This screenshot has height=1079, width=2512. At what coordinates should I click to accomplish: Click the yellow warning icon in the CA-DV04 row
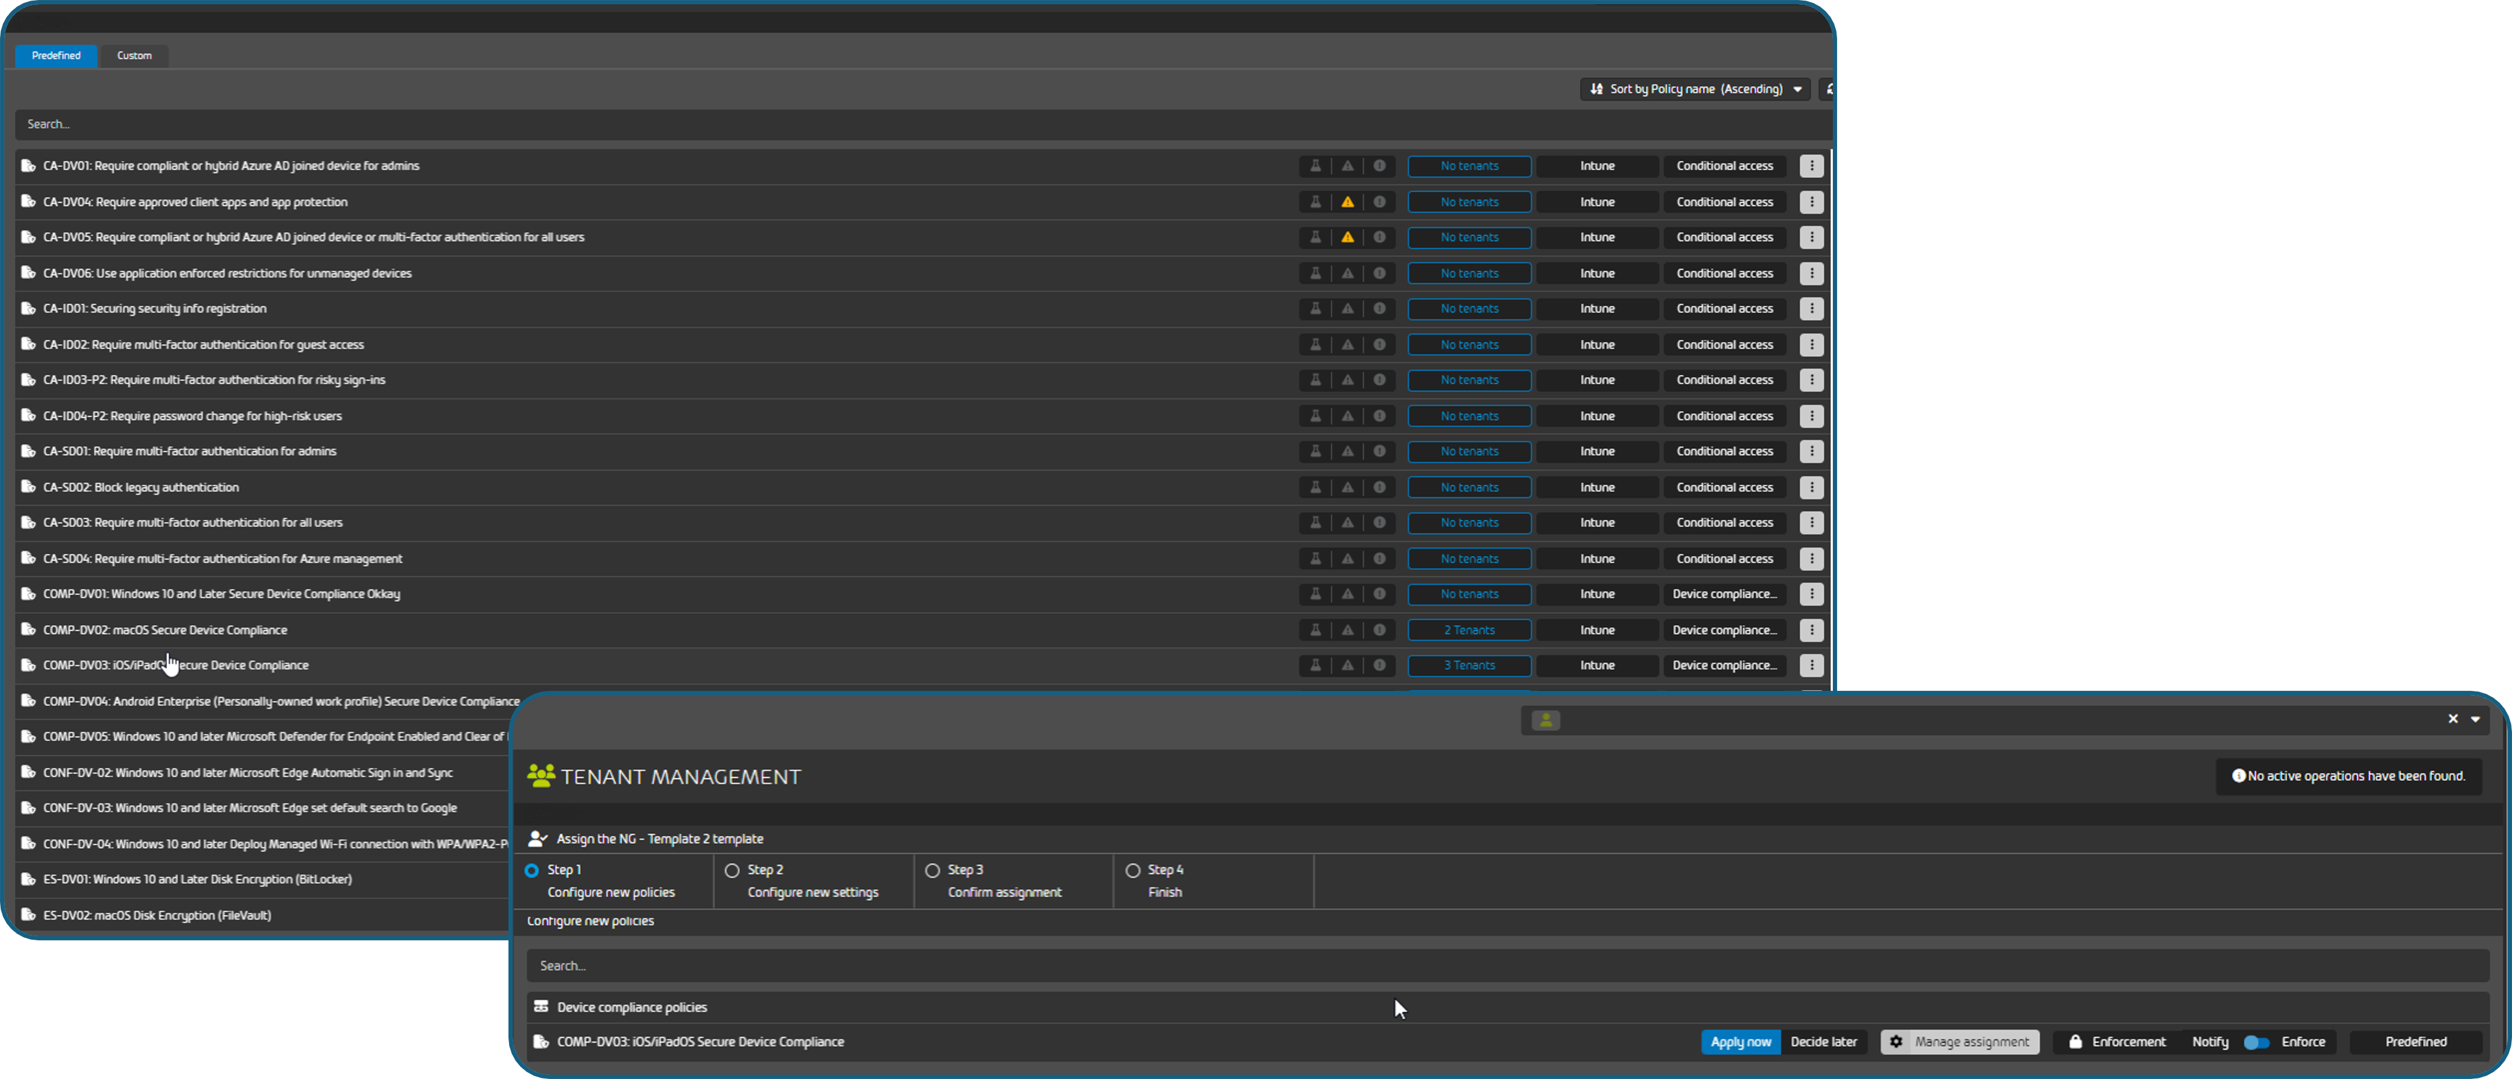(1347, 202)
